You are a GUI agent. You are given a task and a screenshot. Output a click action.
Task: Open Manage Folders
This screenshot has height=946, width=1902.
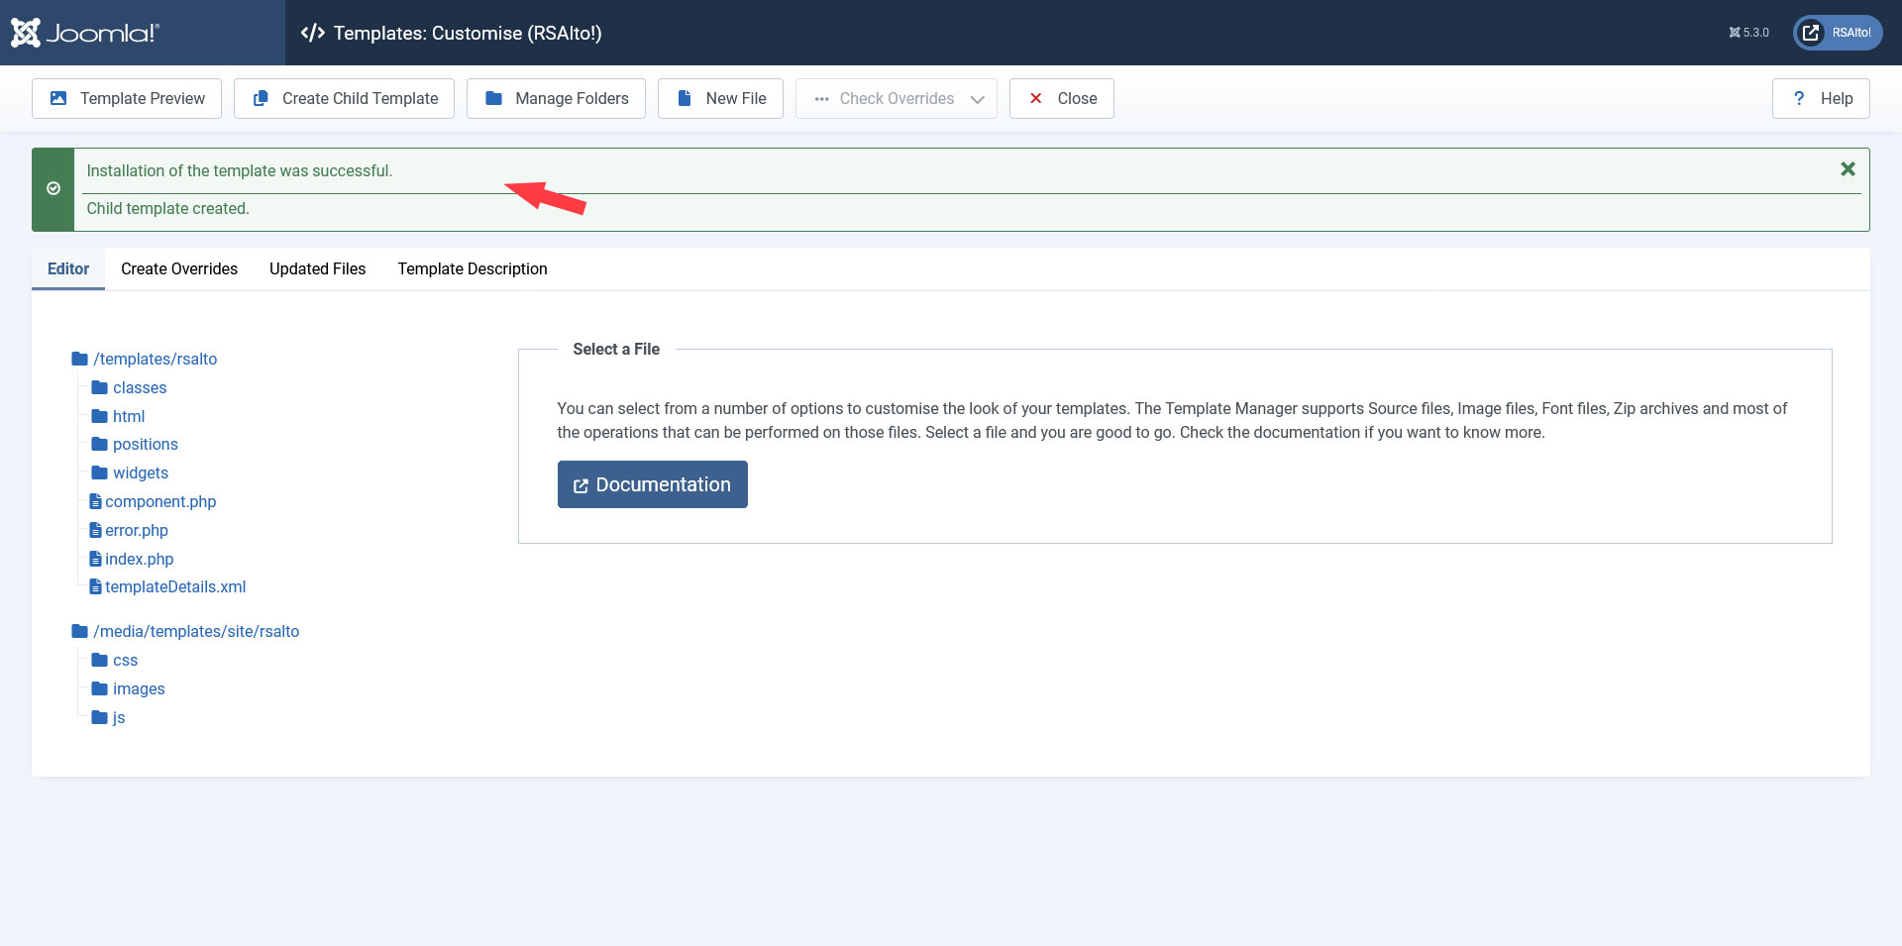pos(556,98)
